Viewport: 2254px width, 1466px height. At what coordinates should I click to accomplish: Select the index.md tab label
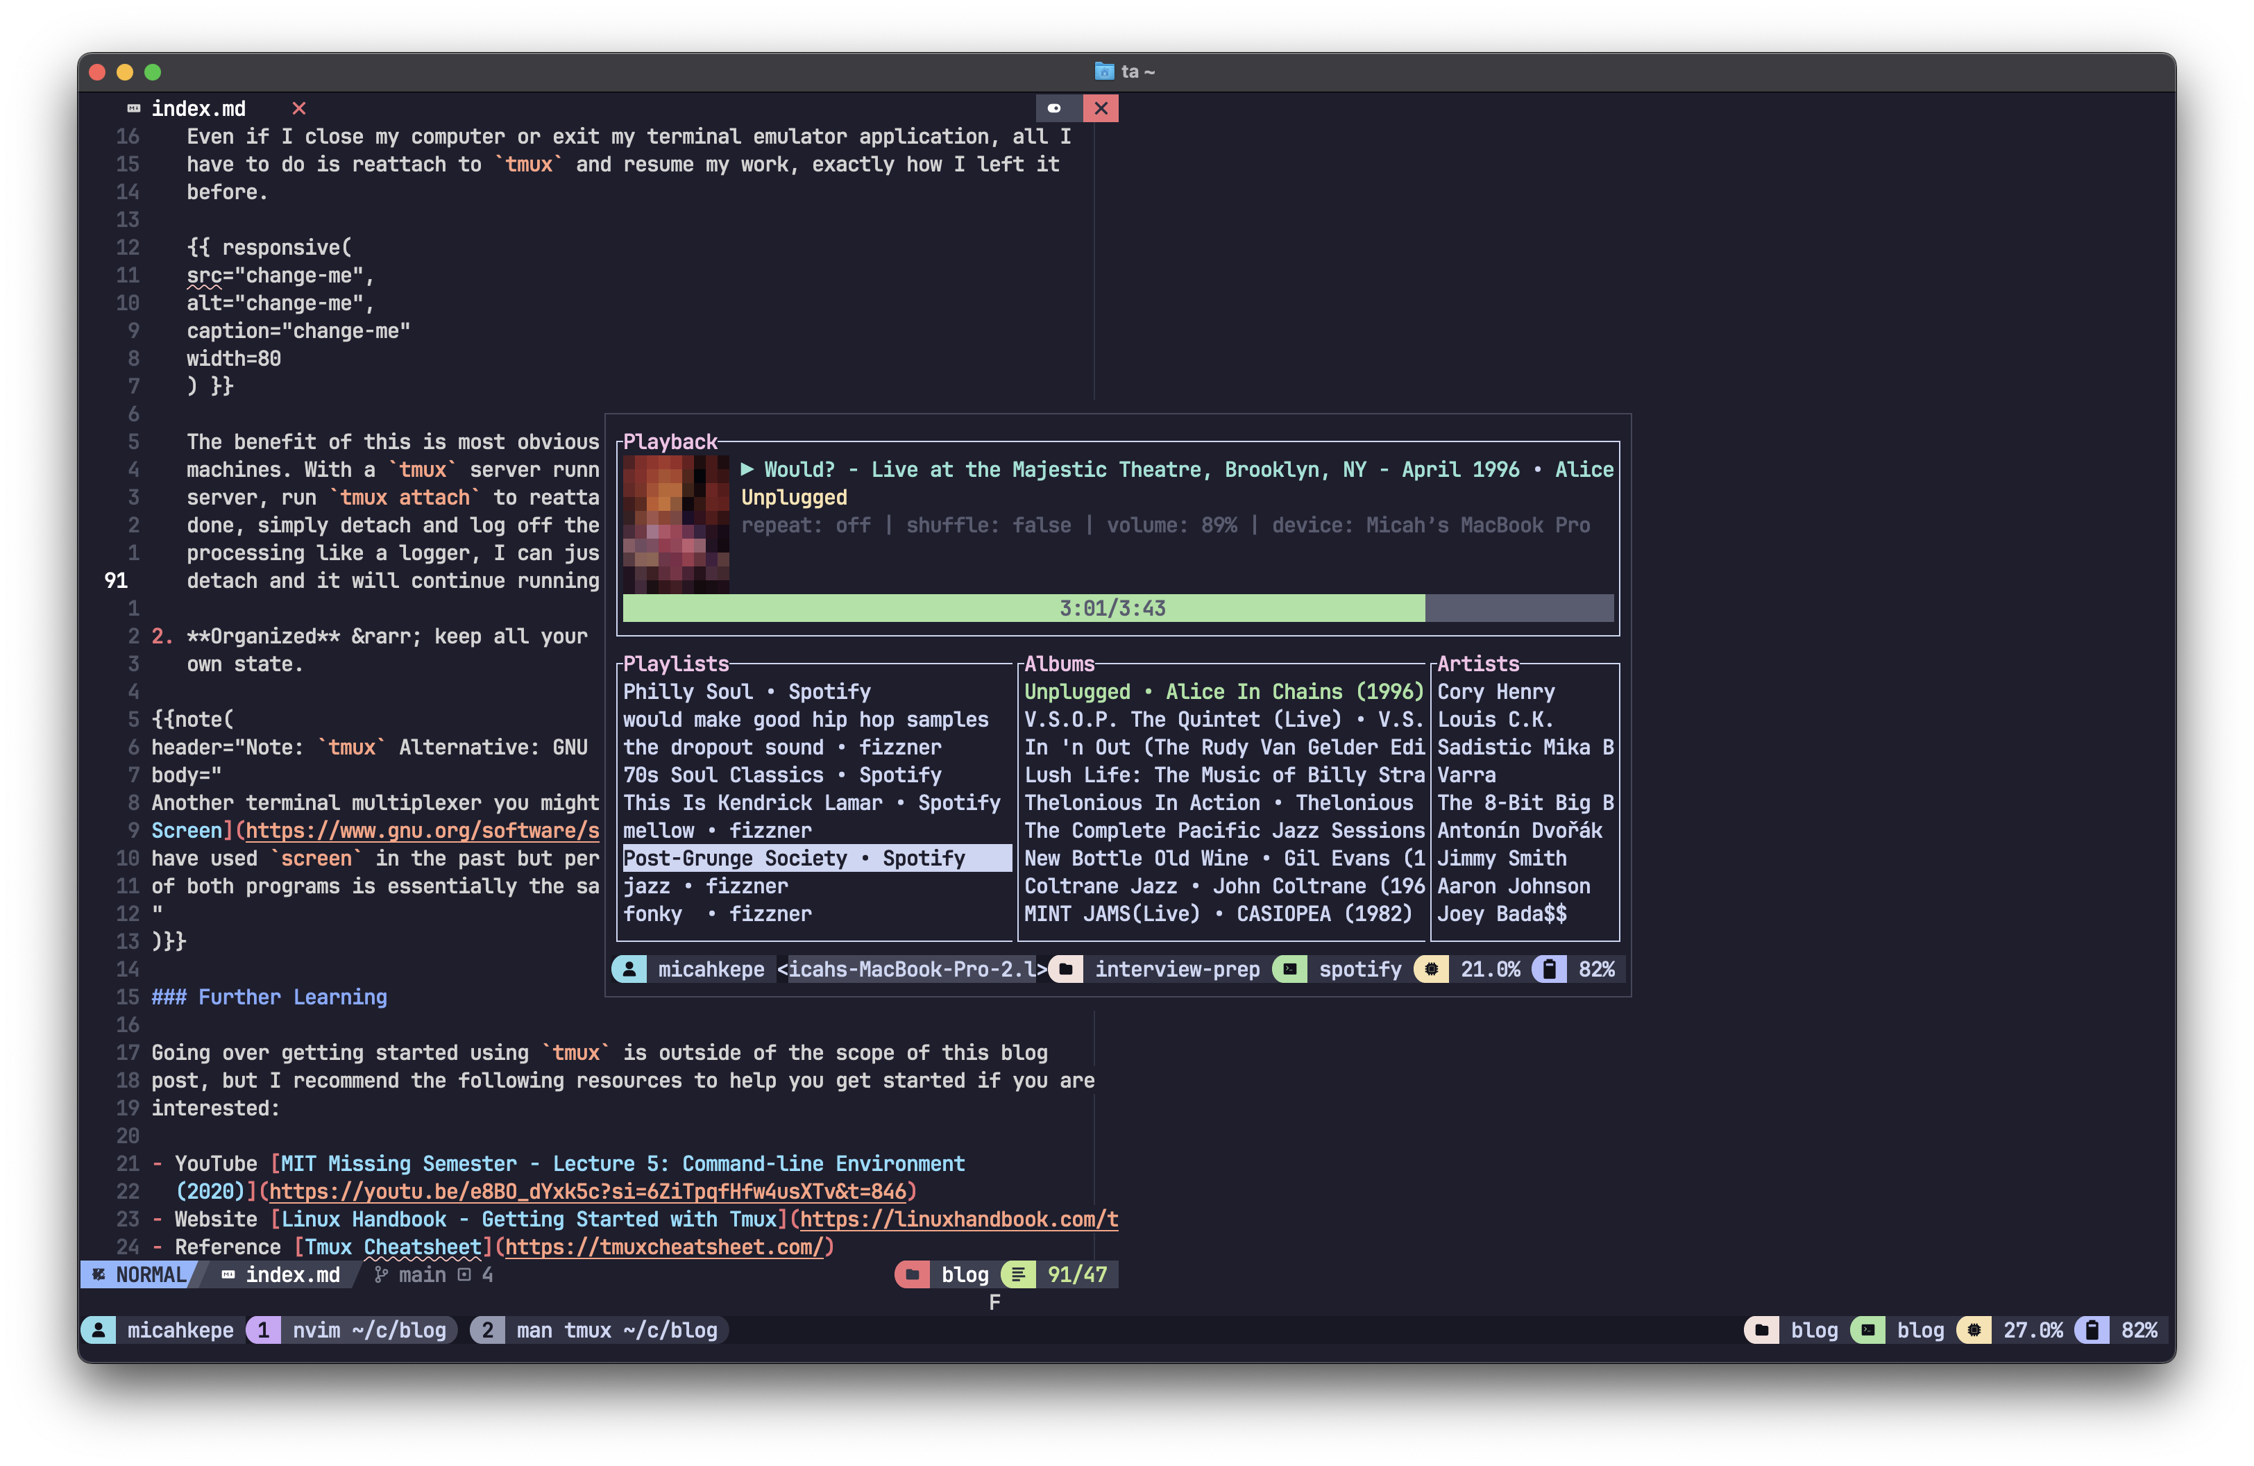pyautogui.click(x=199, y=109)
